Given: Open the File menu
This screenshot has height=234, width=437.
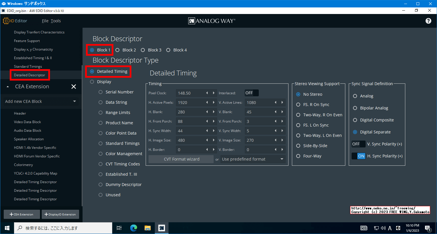Looking at the screenshot, I should [45, 21].
